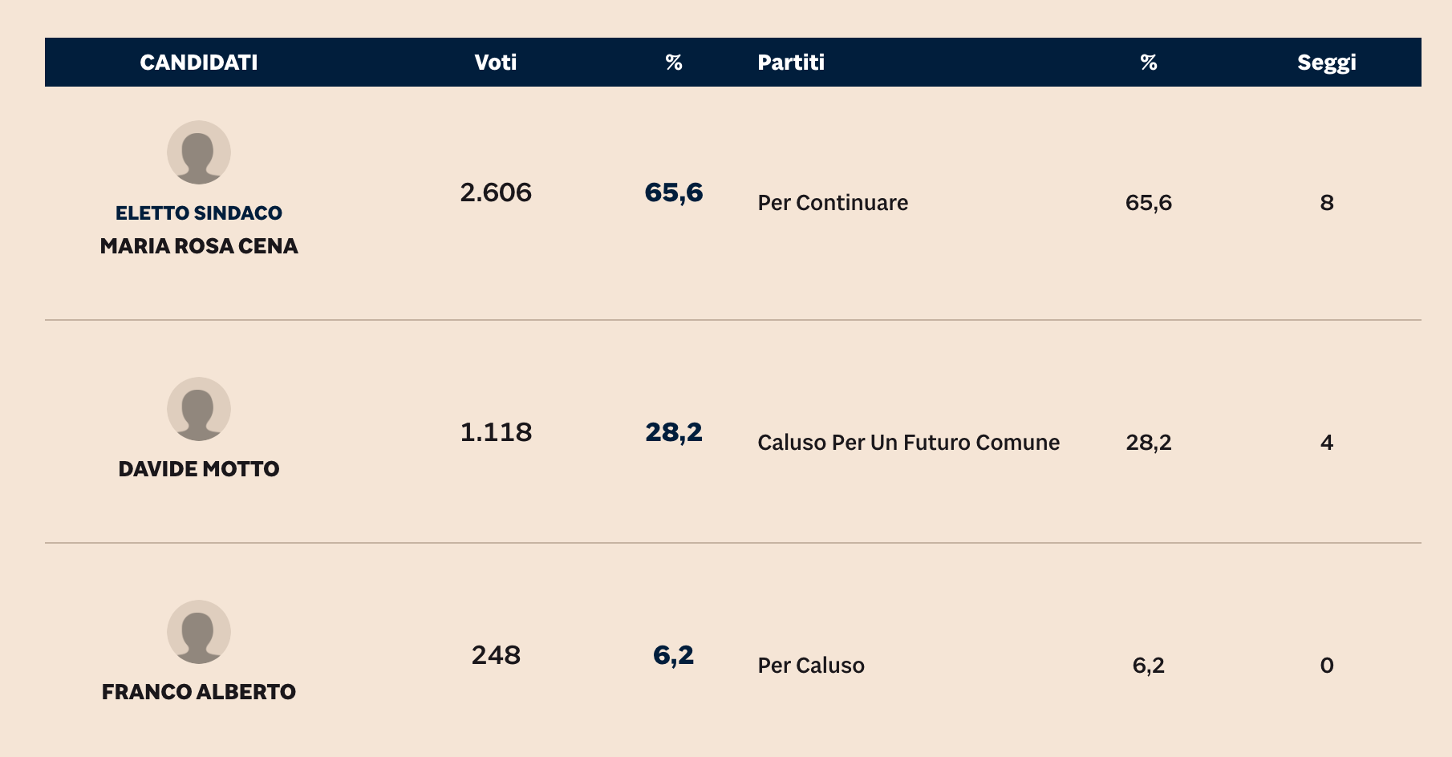This screenshot has width=1452, height=757.
Task: Select the Per Continuare party name
Action: click(x=833, y=203)
